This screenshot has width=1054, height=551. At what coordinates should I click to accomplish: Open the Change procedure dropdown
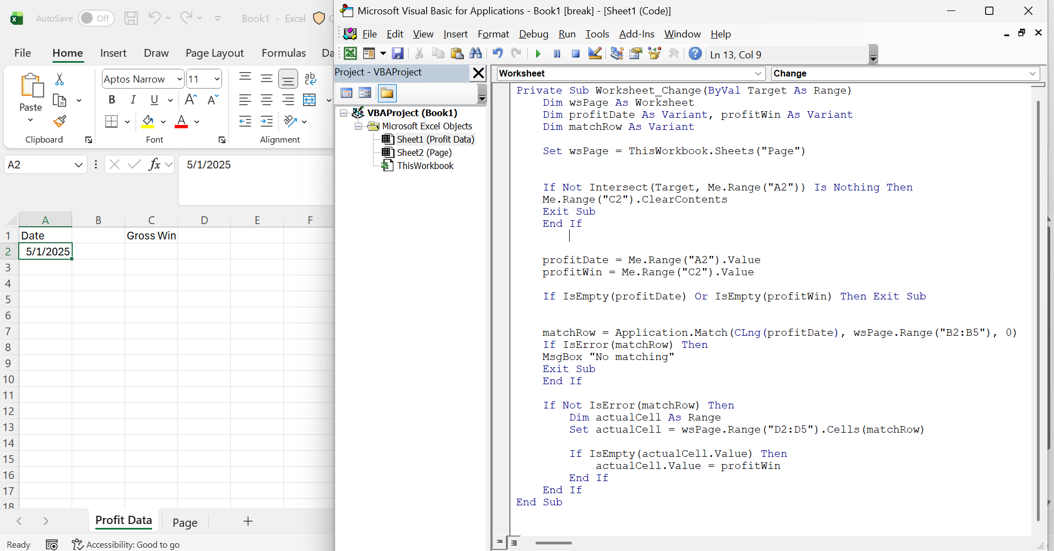pos(1033,73)
